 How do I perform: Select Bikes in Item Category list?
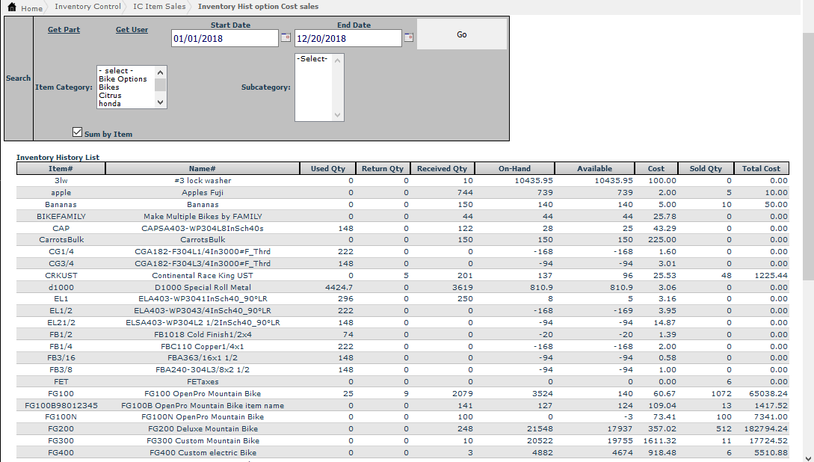[109, 87]
